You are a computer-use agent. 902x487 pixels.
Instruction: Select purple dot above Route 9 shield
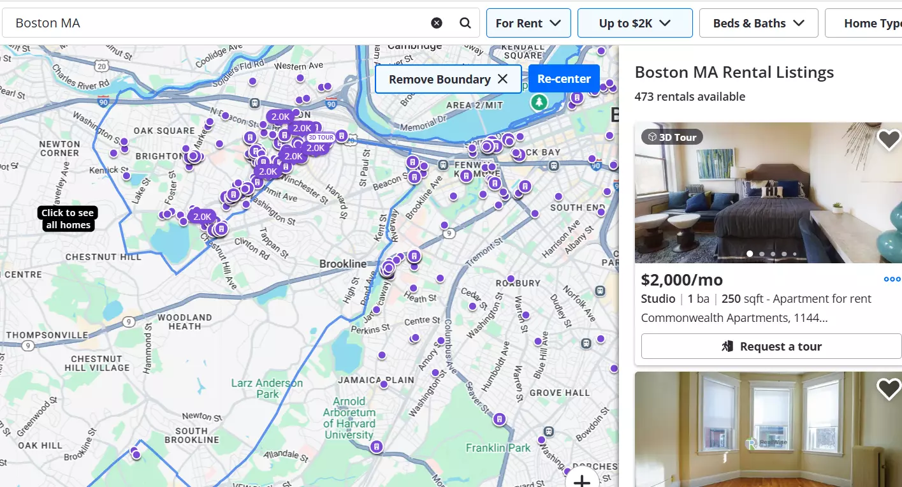tap(444, 225)
